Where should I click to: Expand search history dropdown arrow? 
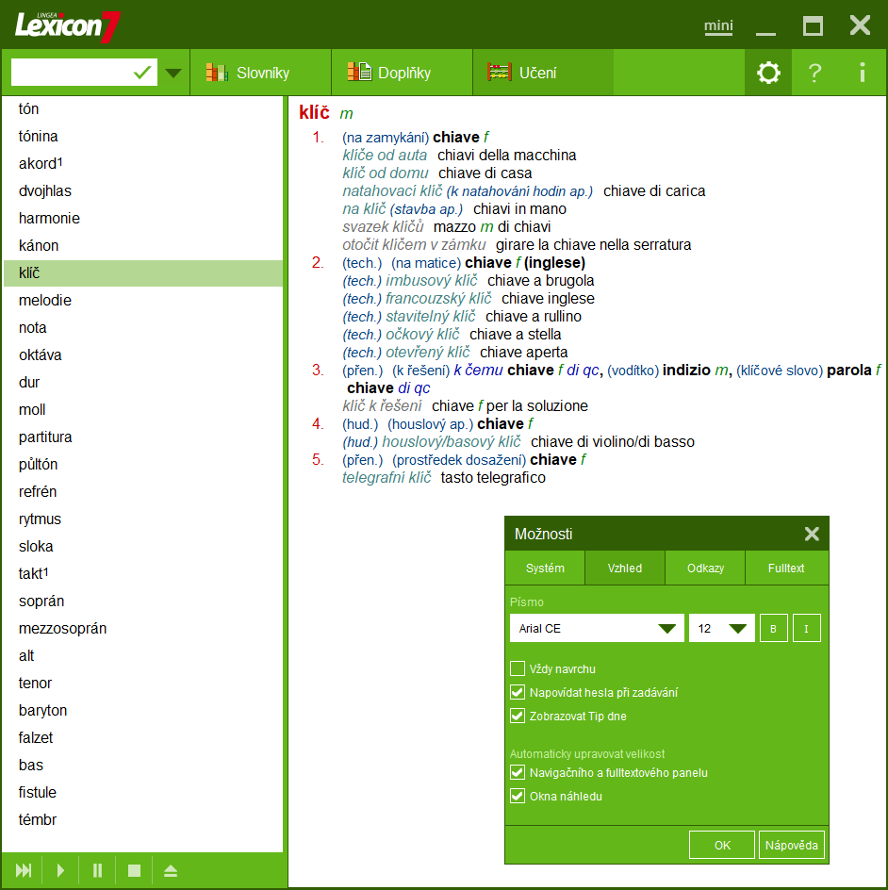pos(173,73)
